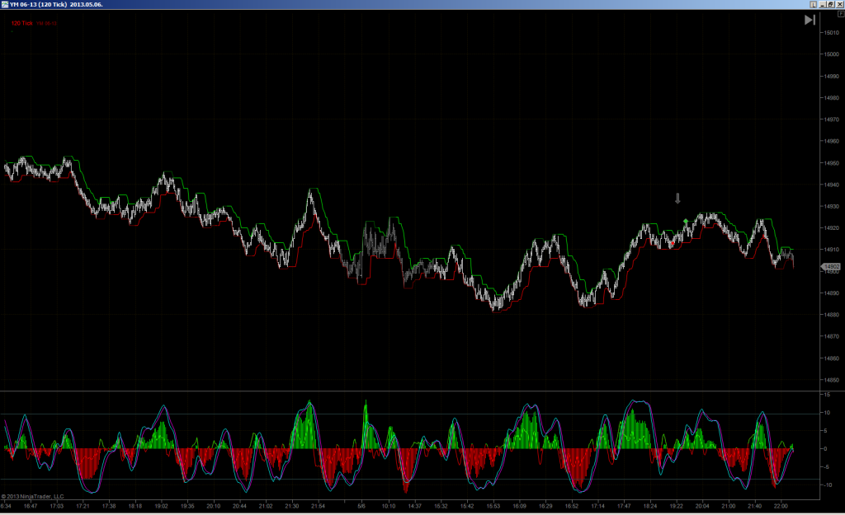Click the 18:18 time axis label
Screen dimensions: 845x515
135,506
